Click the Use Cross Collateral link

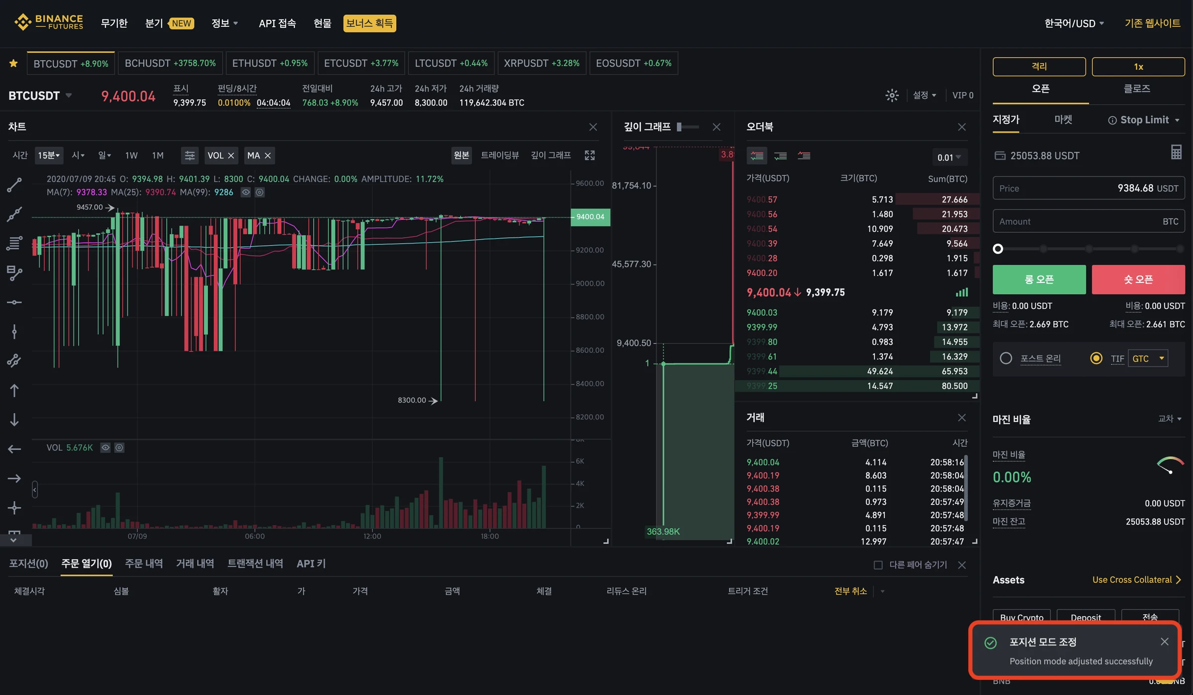click(x=1137, y=580)
